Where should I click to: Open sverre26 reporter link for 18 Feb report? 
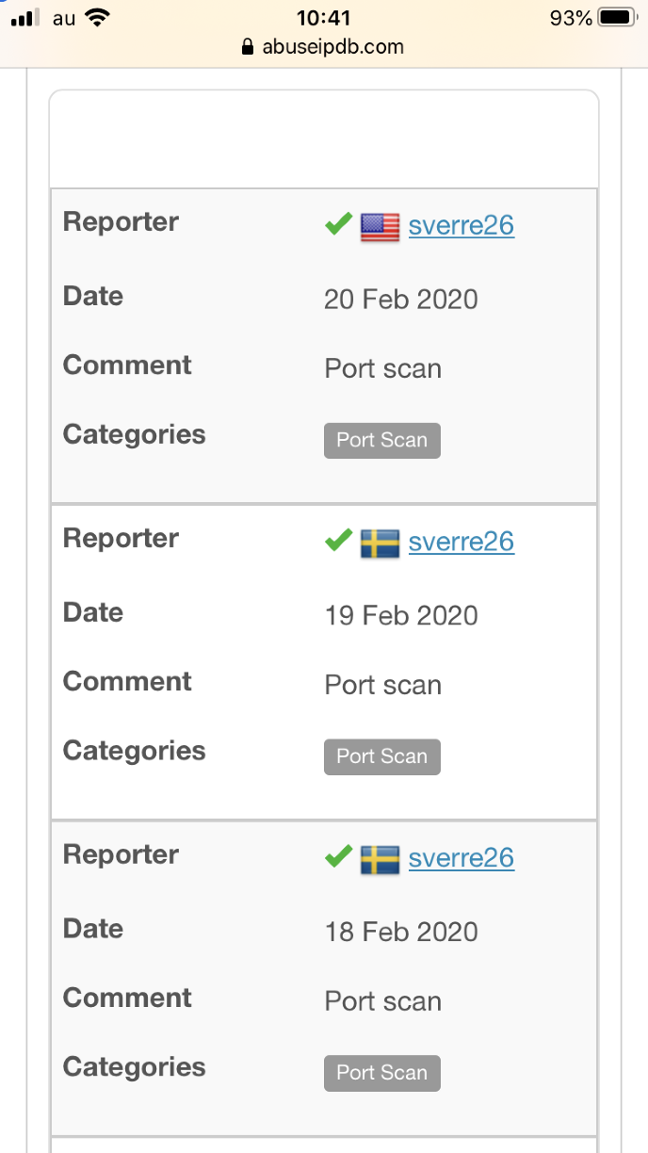pos(462,859)
